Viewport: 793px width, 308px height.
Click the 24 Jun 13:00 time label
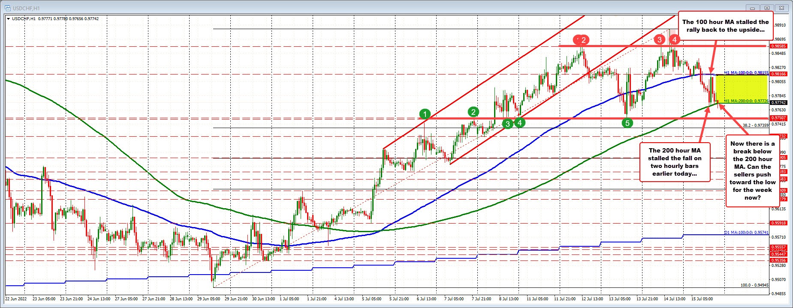pyautogui.click(x=99, y=299)
